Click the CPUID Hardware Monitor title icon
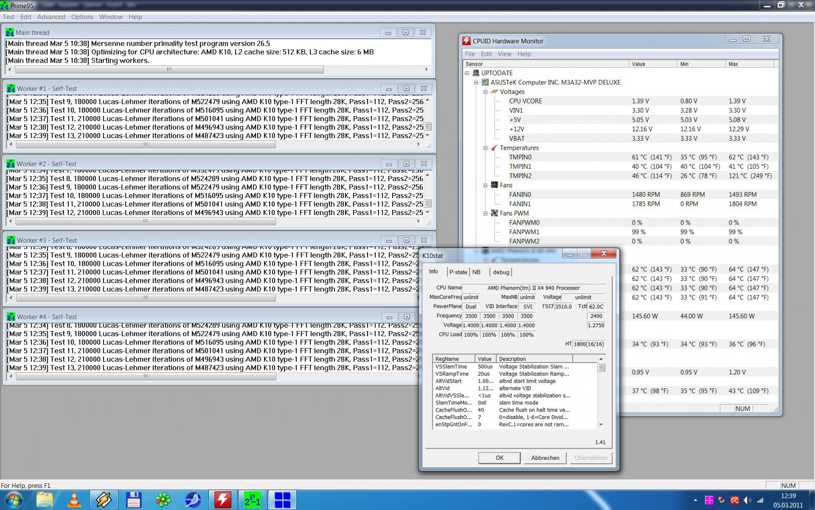 [467, 41]
